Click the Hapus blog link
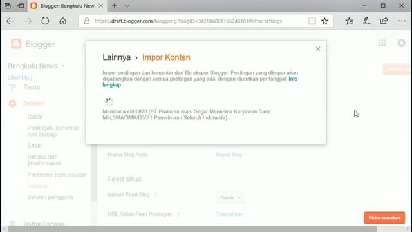 [229, 155]
